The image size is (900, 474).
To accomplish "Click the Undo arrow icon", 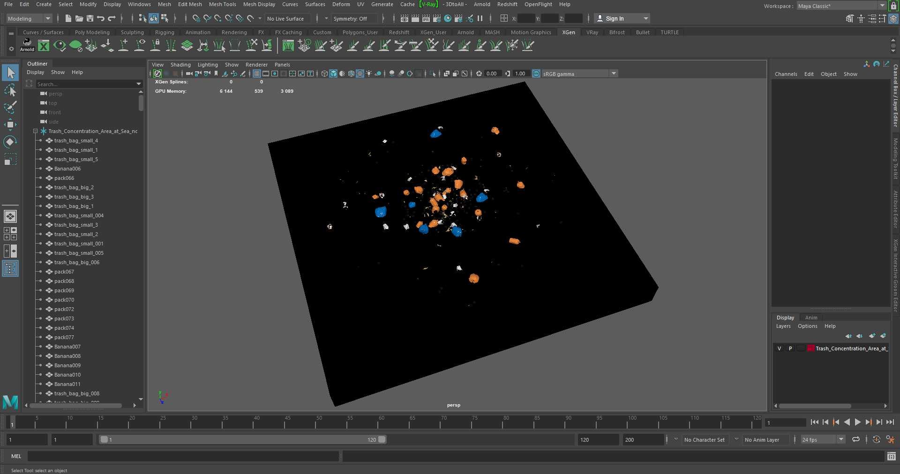I will click(100, 19).
